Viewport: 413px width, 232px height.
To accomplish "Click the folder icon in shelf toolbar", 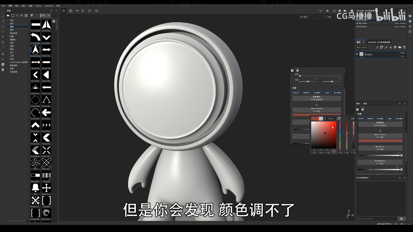I will [8, 15].
